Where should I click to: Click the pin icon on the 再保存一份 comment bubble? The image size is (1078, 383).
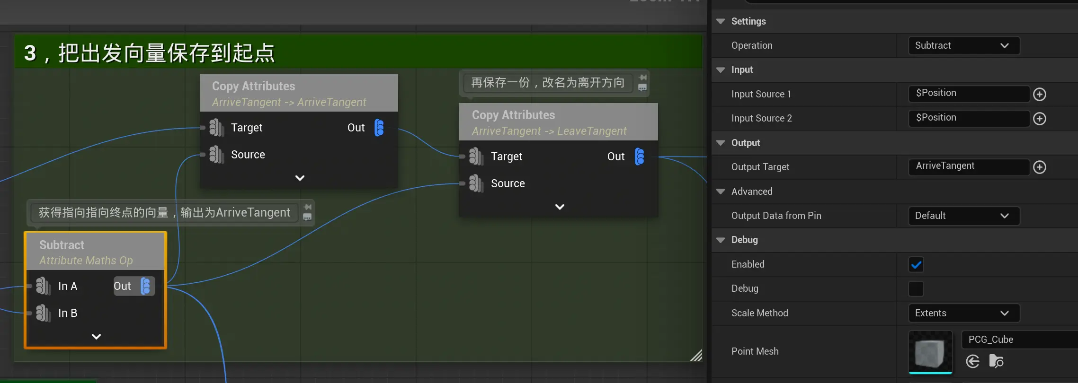coord(642,78)
